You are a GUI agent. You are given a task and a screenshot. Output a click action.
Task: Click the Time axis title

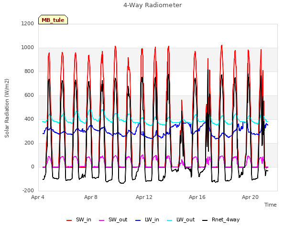pos(271,205)
